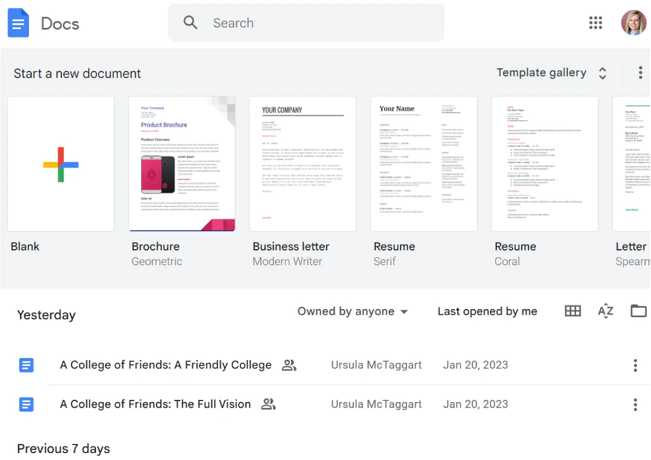Open the Google apps grid launcher
This screenshot has width=651, height=460.
[x=596, y=23]
